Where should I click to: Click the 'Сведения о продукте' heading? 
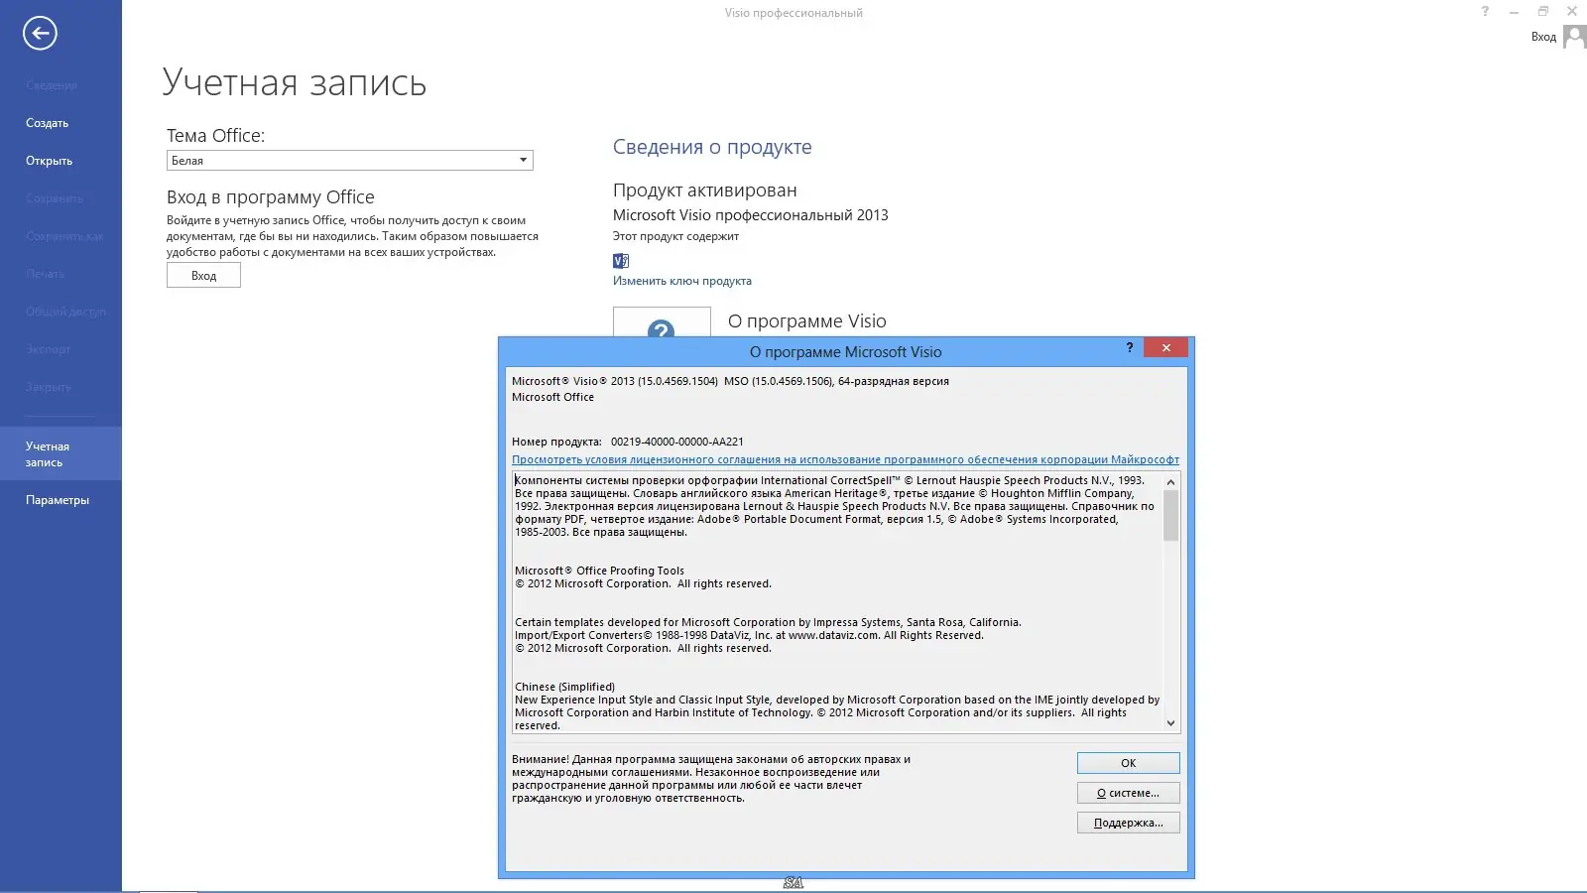point(712,147)
